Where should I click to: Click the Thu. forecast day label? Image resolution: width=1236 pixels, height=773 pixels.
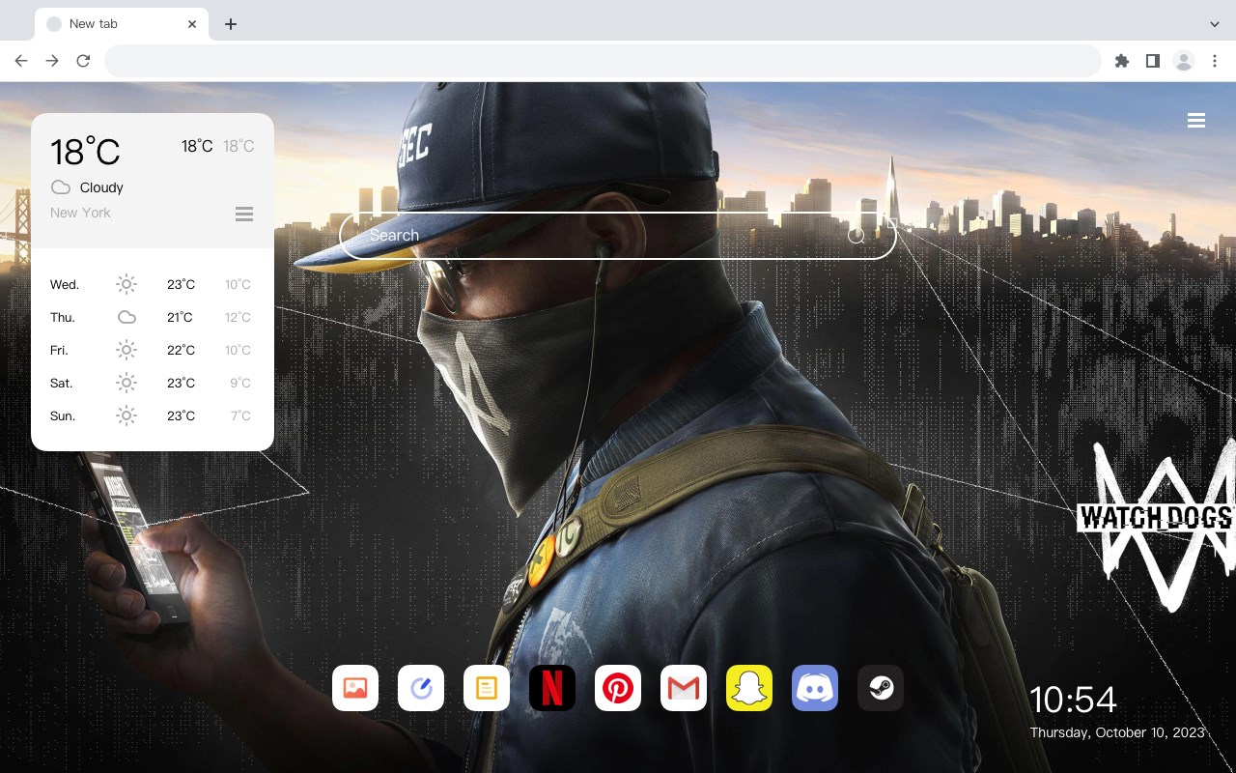click(63, 317)
